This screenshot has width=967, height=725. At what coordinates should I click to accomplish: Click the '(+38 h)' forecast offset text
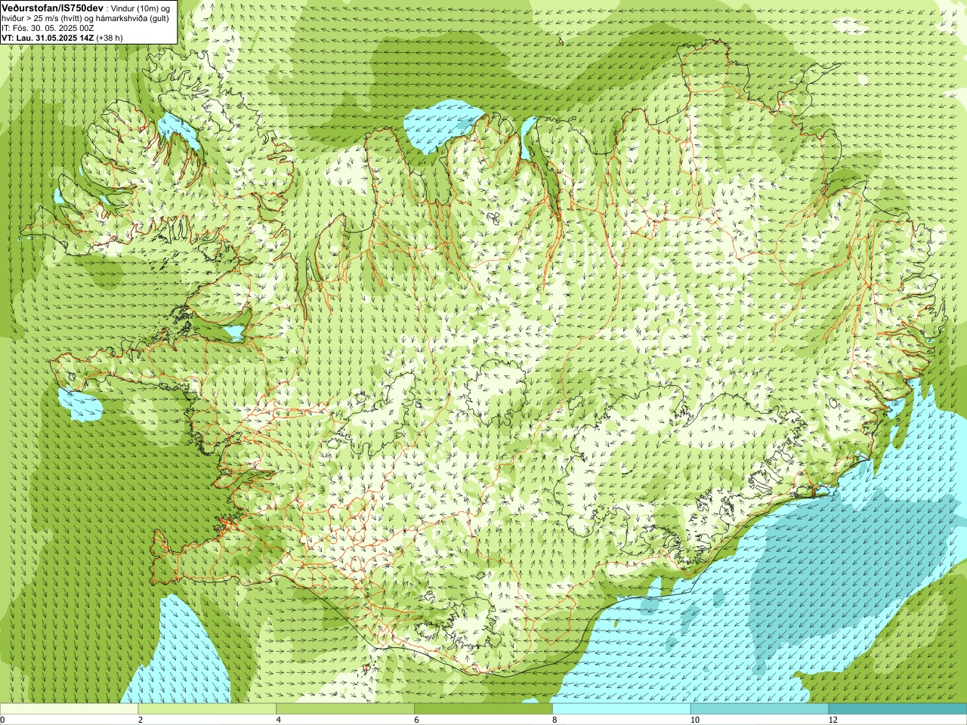click(x=110, y=37)
